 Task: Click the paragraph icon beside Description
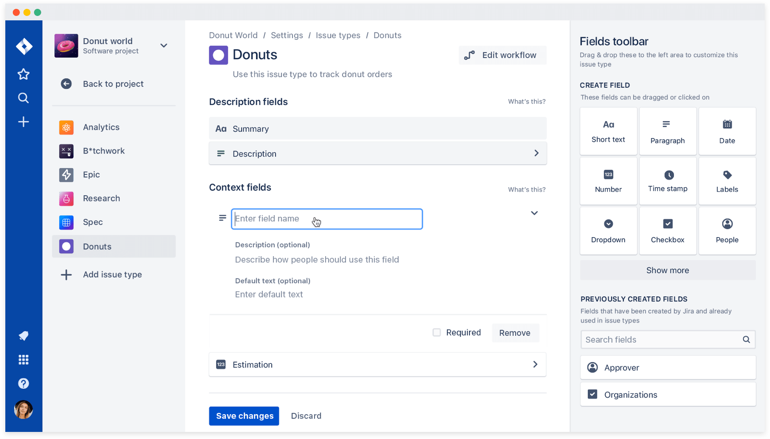click(221, 154)
